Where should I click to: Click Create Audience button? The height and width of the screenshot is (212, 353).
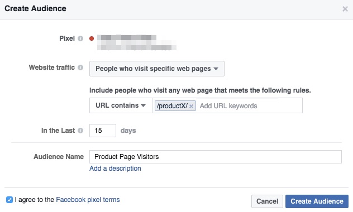[x=317, y=201]
